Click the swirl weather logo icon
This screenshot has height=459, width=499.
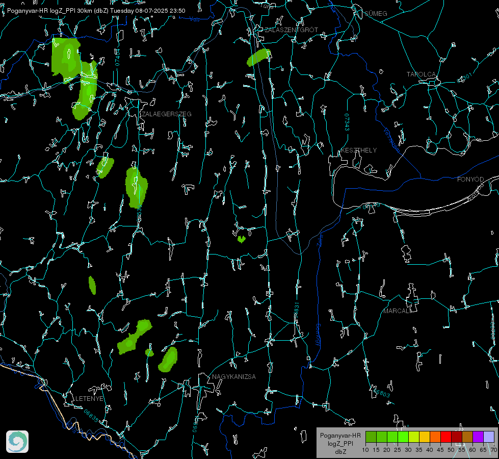pos(17,442)
